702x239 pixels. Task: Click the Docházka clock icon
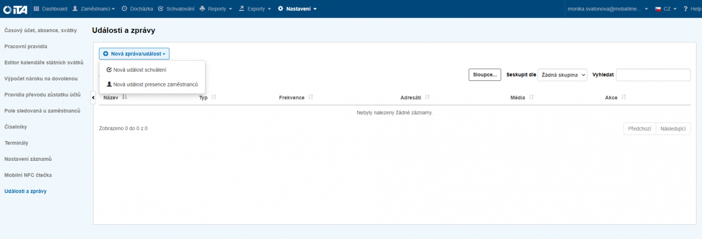124,9
